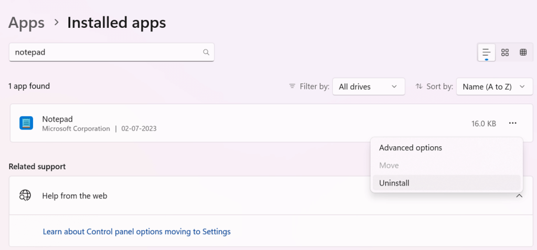Select Advanced options from the context menu
This screenshot has width=537, height=250.
410,148
